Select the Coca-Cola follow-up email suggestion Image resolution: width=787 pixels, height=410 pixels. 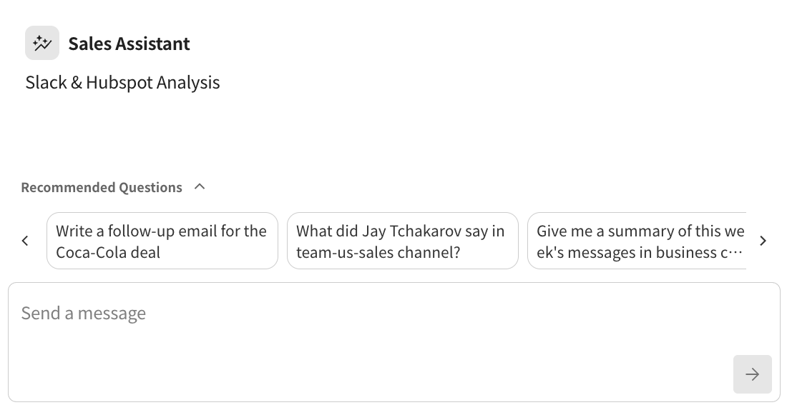[x=162, y=241]
